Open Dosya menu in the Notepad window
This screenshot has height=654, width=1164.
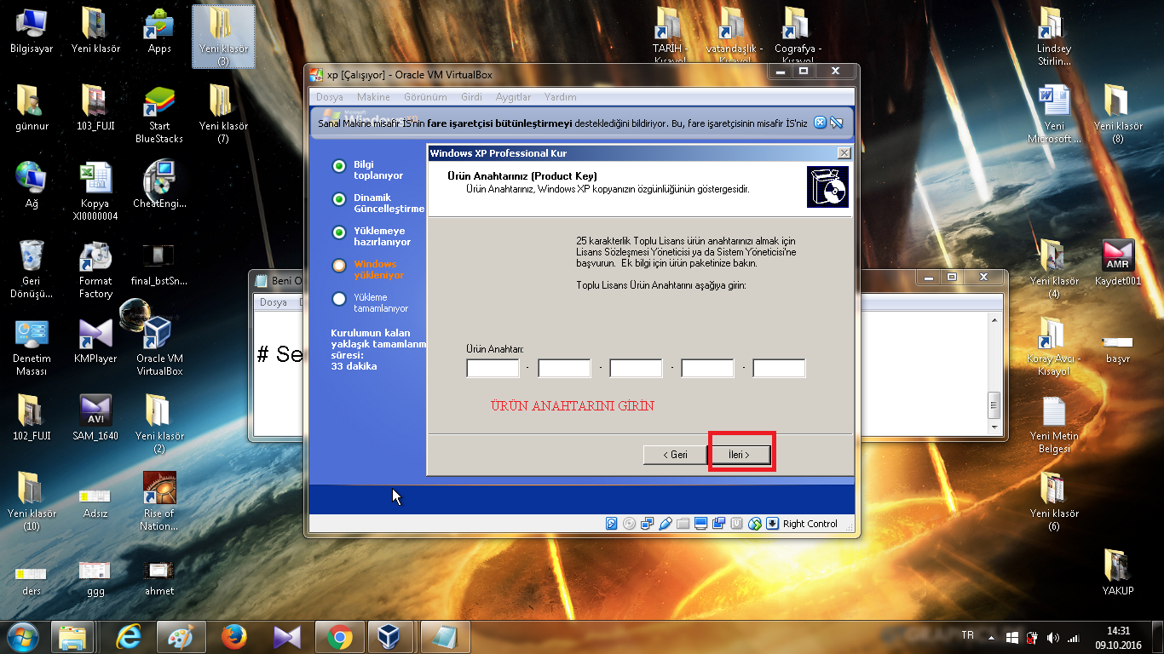(x=274, y=302)
